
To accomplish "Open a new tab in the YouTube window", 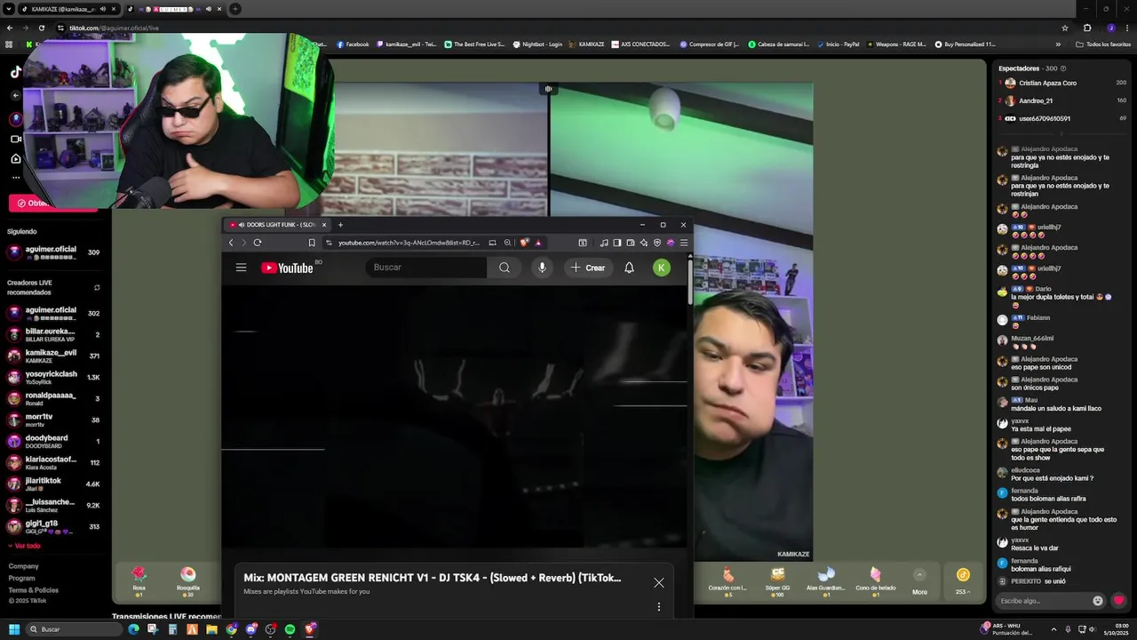I will [340, 225].
